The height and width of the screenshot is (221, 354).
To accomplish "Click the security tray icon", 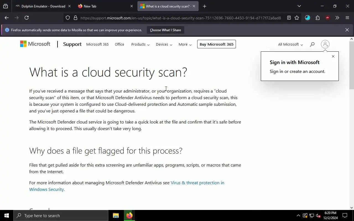I will [305, 215].
